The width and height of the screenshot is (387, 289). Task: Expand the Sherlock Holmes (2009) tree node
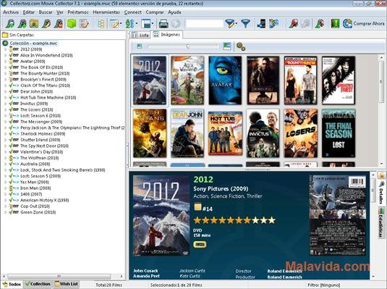point(6,134)
